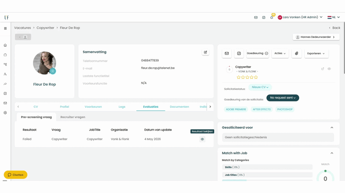Image resolution: width=345 pixels, height=193 pixels.
Task: Open notifications bell icon
Action: click(272, 17)
